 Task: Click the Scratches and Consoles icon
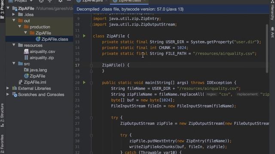(x=15, y=95)
